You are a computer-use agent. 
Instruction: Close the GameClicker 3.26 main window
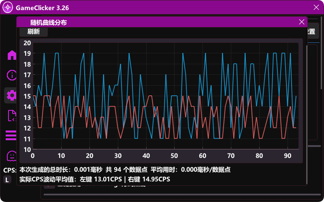tap(316, 7)
